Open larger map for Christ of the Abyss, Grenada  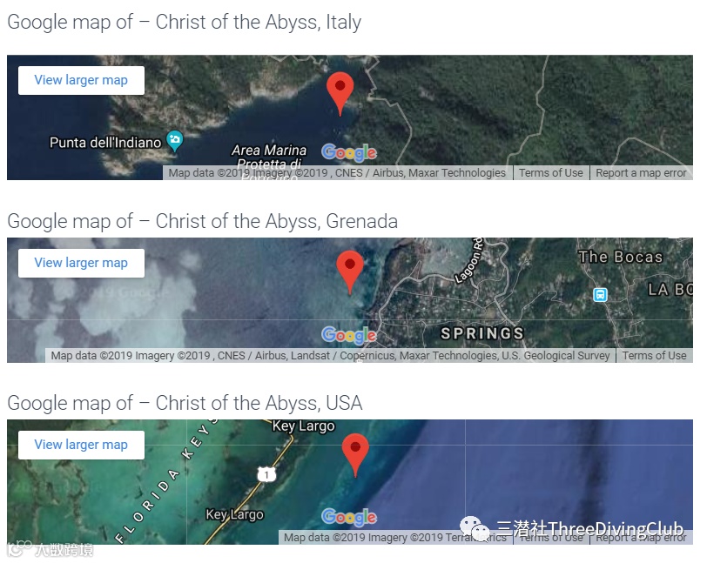pyautogui.click(x=81, y=263)
